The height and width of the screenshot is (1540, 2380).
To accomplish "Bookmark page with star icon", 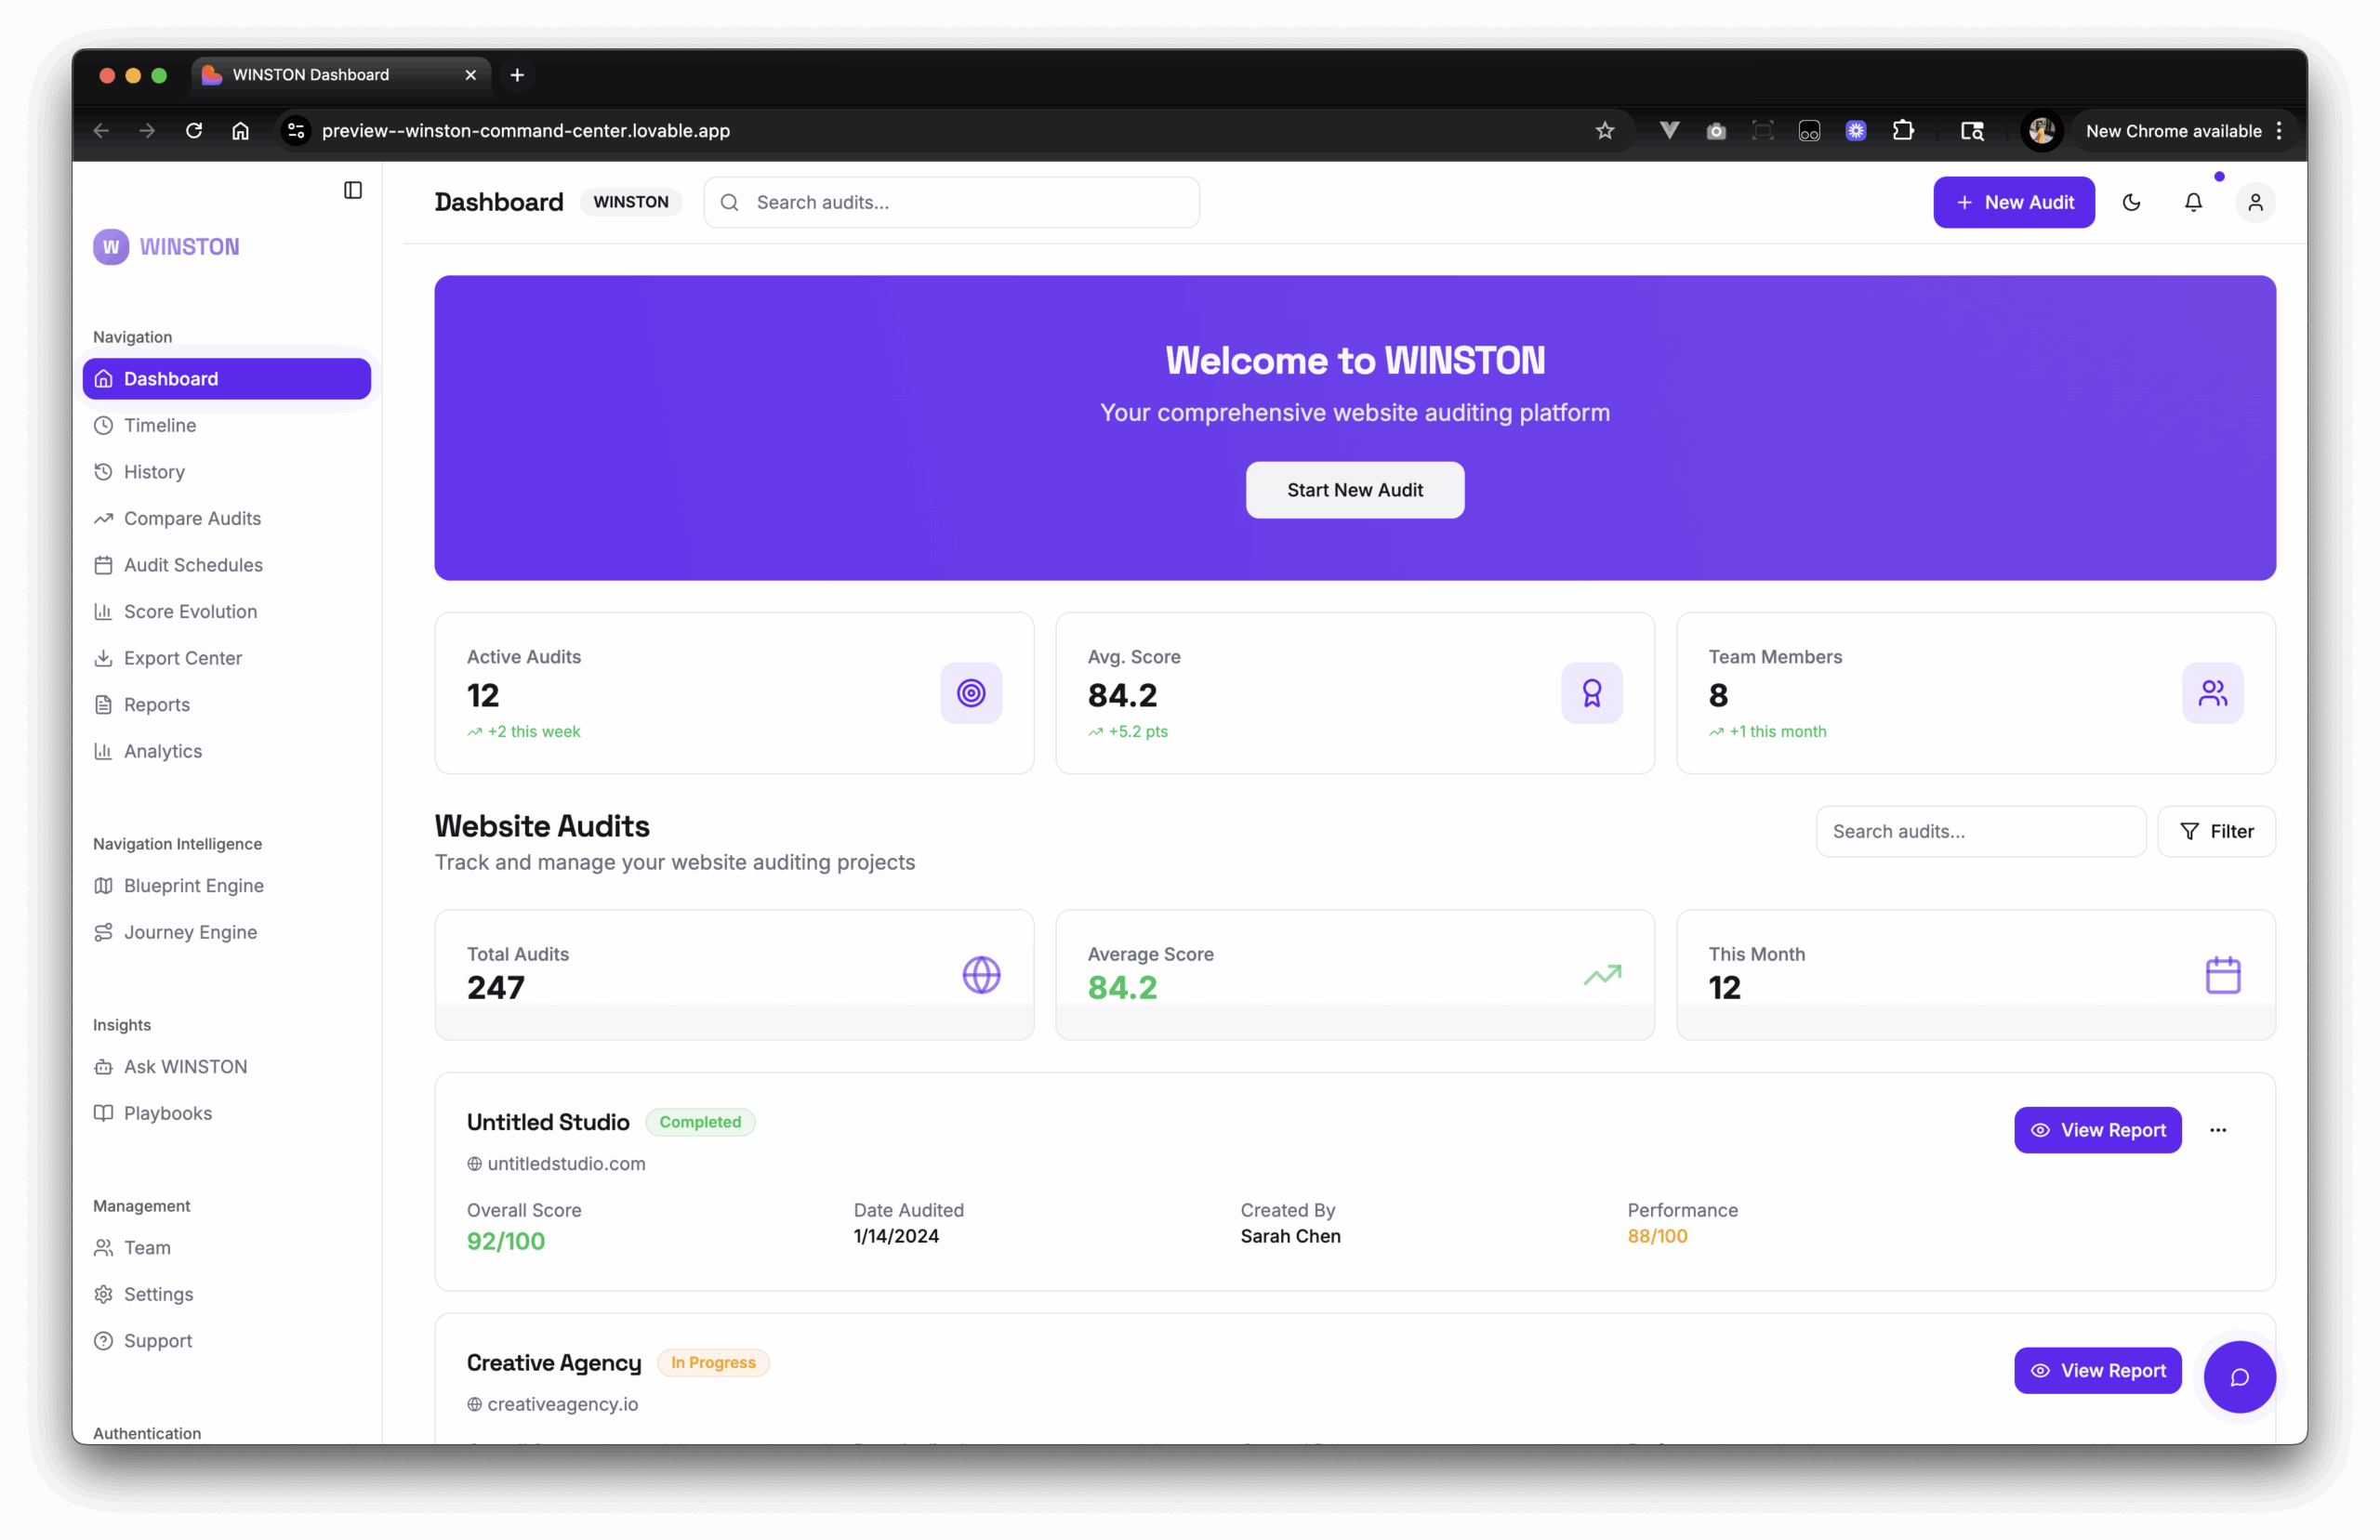I will click(1604, 131).
